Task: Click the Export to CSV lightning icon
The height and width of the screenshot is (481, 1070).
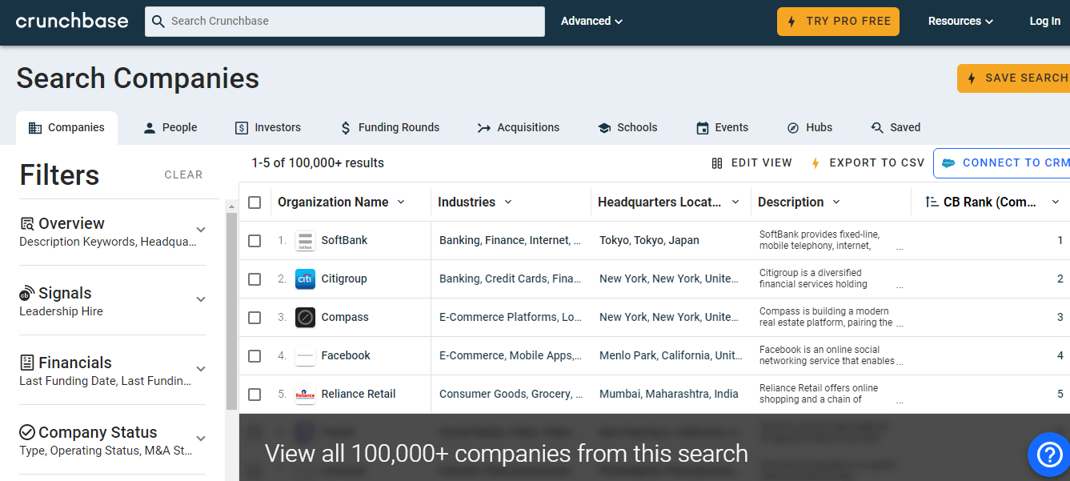Action: pyautogui.click(x=816, y=162)
